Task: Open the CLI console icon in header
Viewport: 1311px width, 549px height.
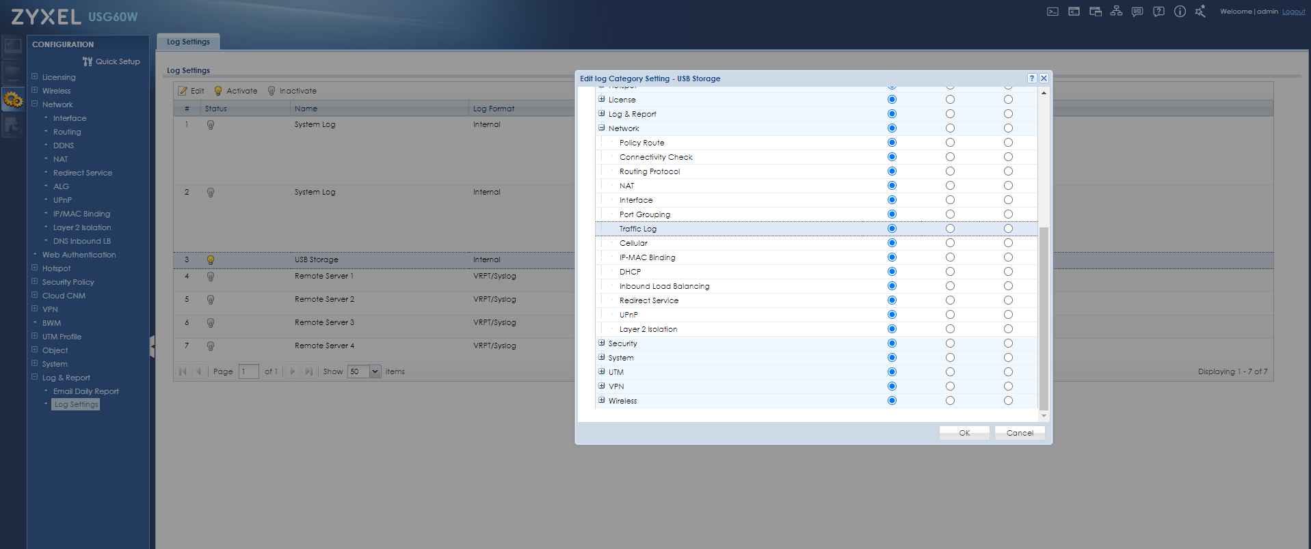Action: [1052, 12]
